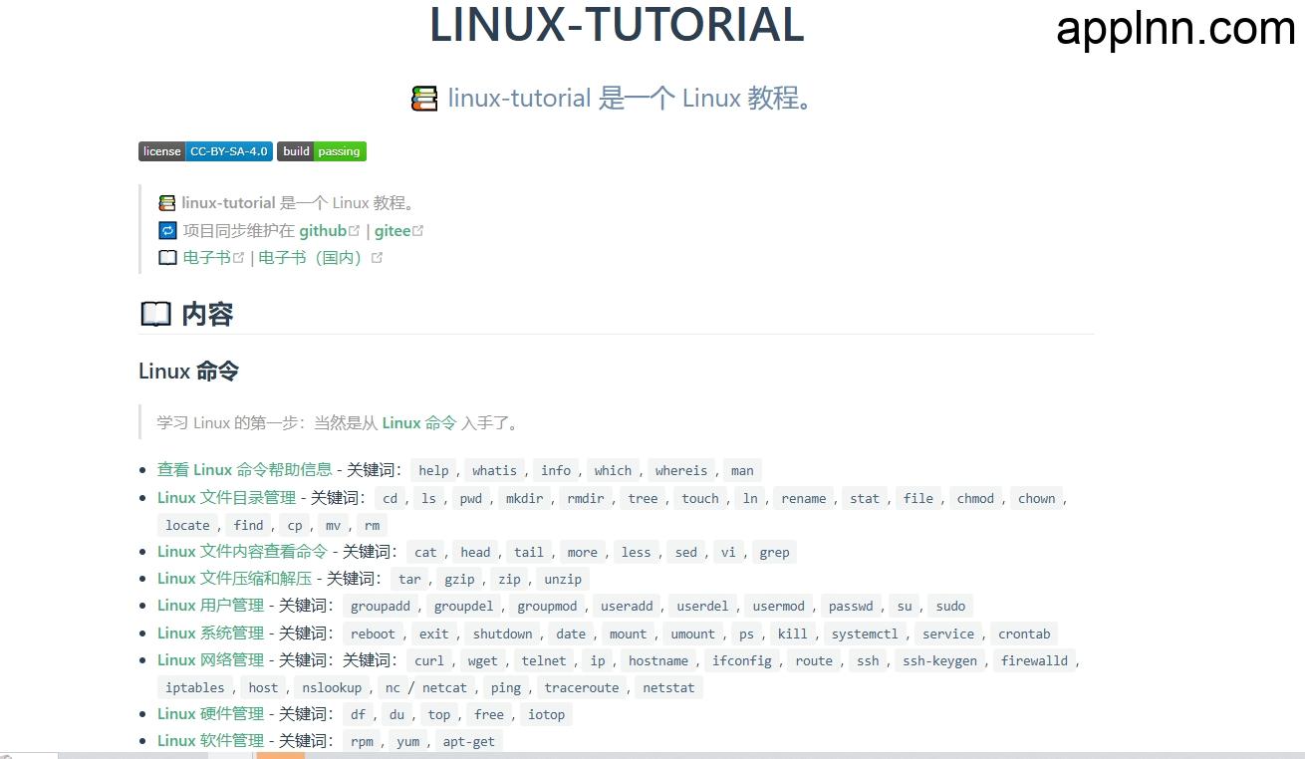This screenshot has width=1305, height=759.
Task: Click the tree keyword
Action: click(x=643, y=498)
